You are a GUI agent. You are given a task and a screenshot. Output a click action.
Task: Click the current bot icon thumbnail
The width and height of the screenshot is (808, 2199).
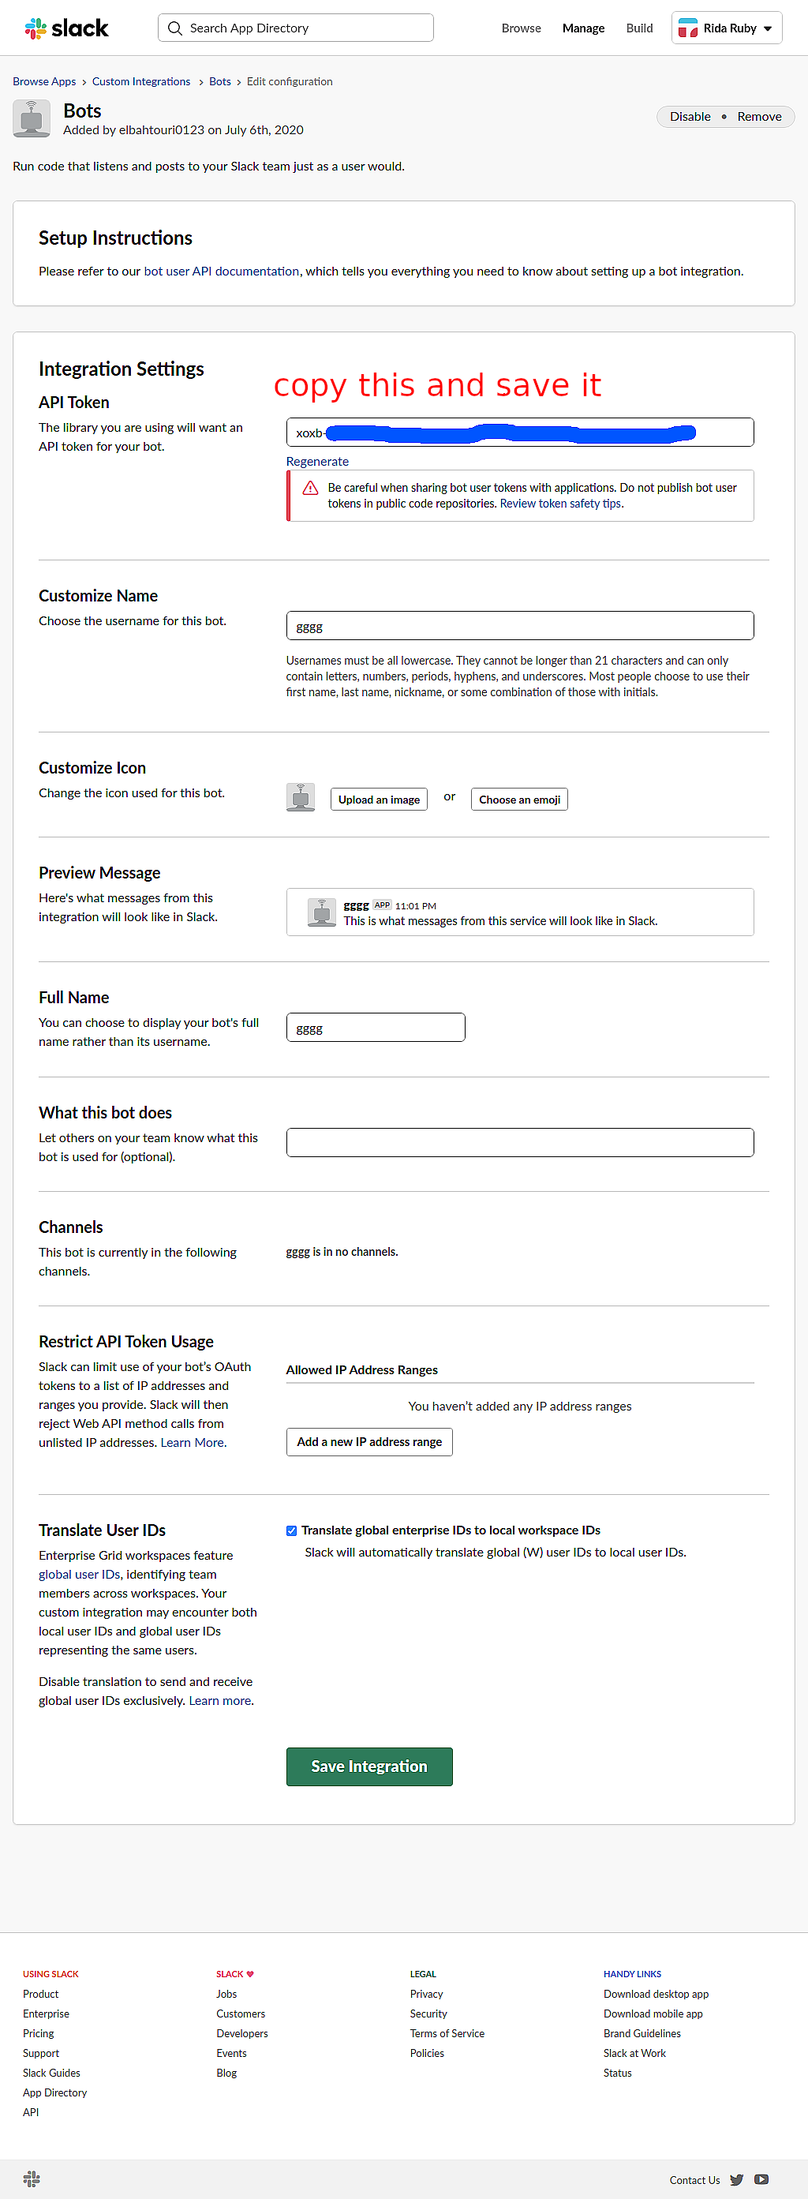click(x=301, y=797)
